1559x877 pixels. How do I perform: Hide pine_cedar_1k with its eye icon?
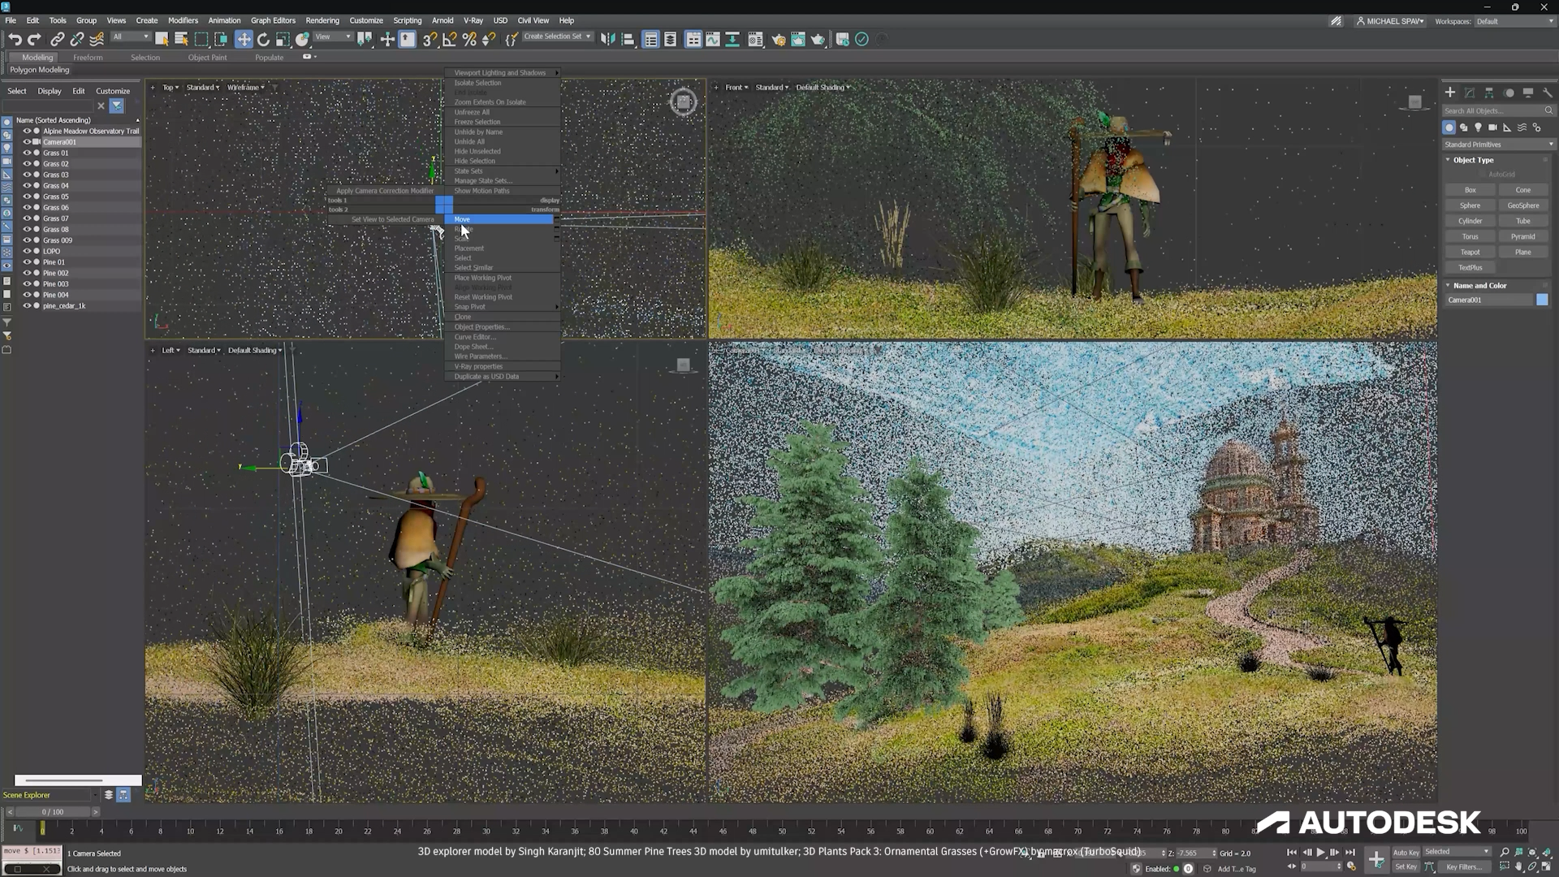pos(26,306)
